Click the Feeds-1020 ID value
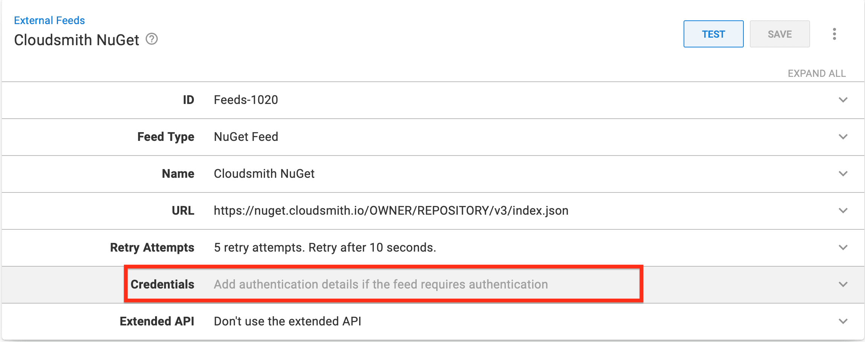Viewport: 865px width, 342px height. click(246, 100)
